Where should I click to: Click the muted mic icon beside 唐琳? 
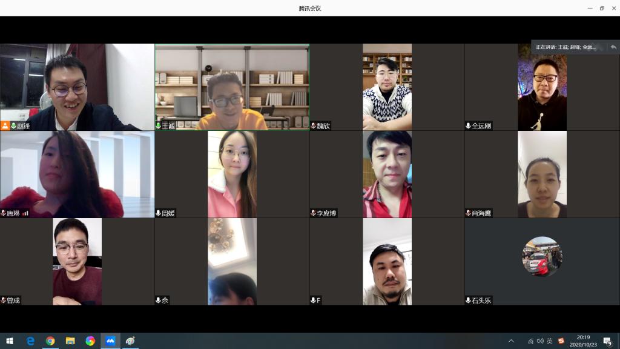click(x=3, y=213)
